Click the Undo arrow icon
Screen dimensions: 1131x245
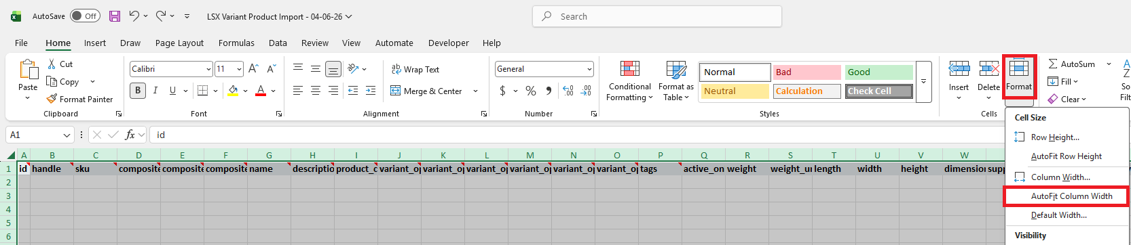point(134,16)
